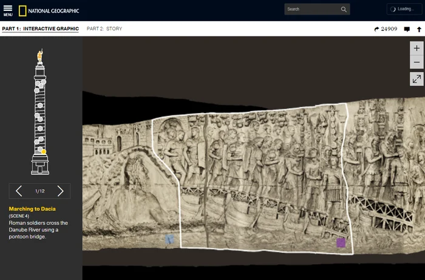Open the hamburger MENU icon
Image resolution: width=425 pixels, height=280 pixels.
(8, 10)
